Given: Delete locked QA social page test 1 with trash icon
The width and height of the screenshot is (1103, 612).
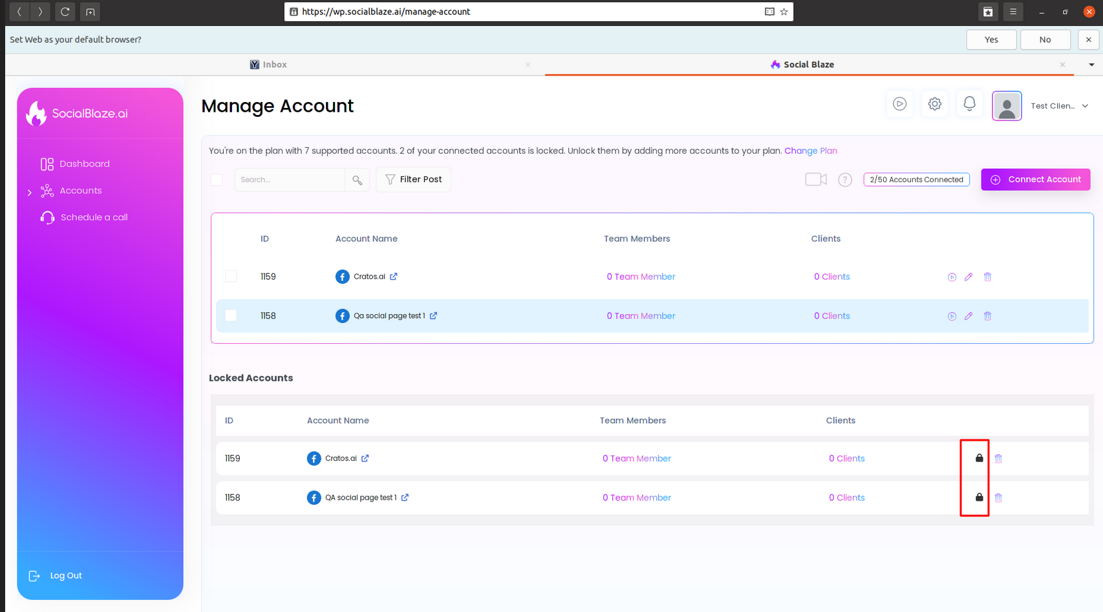Looking at the screenshot, I should click(x=998, y=498).
